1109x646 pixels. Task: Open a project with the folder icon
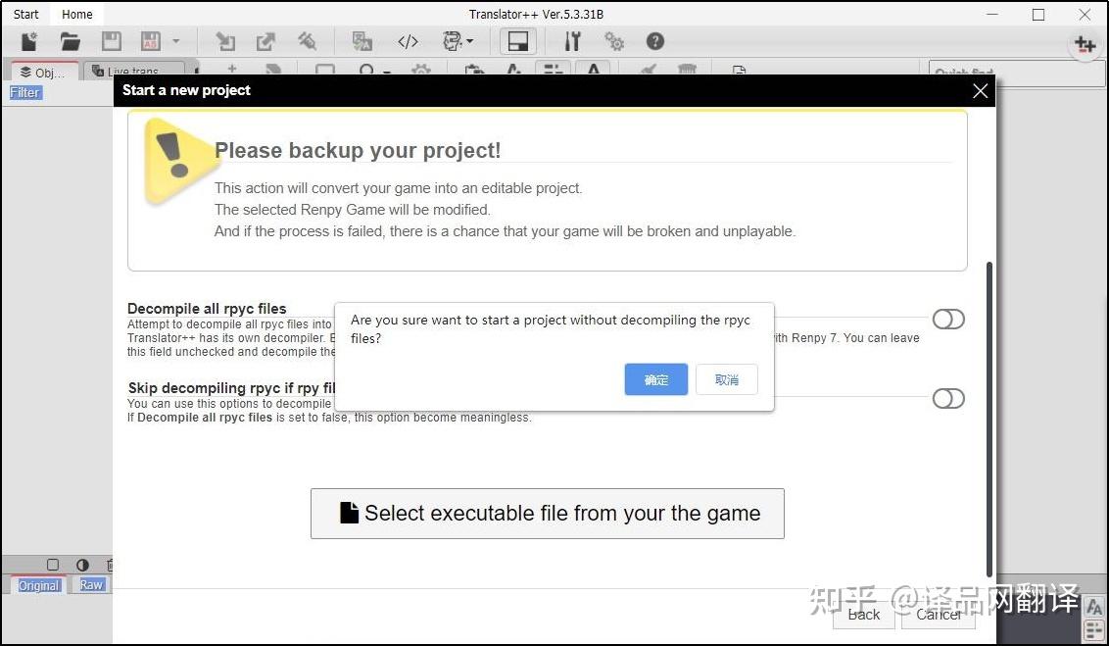click(x=70, y=42)
